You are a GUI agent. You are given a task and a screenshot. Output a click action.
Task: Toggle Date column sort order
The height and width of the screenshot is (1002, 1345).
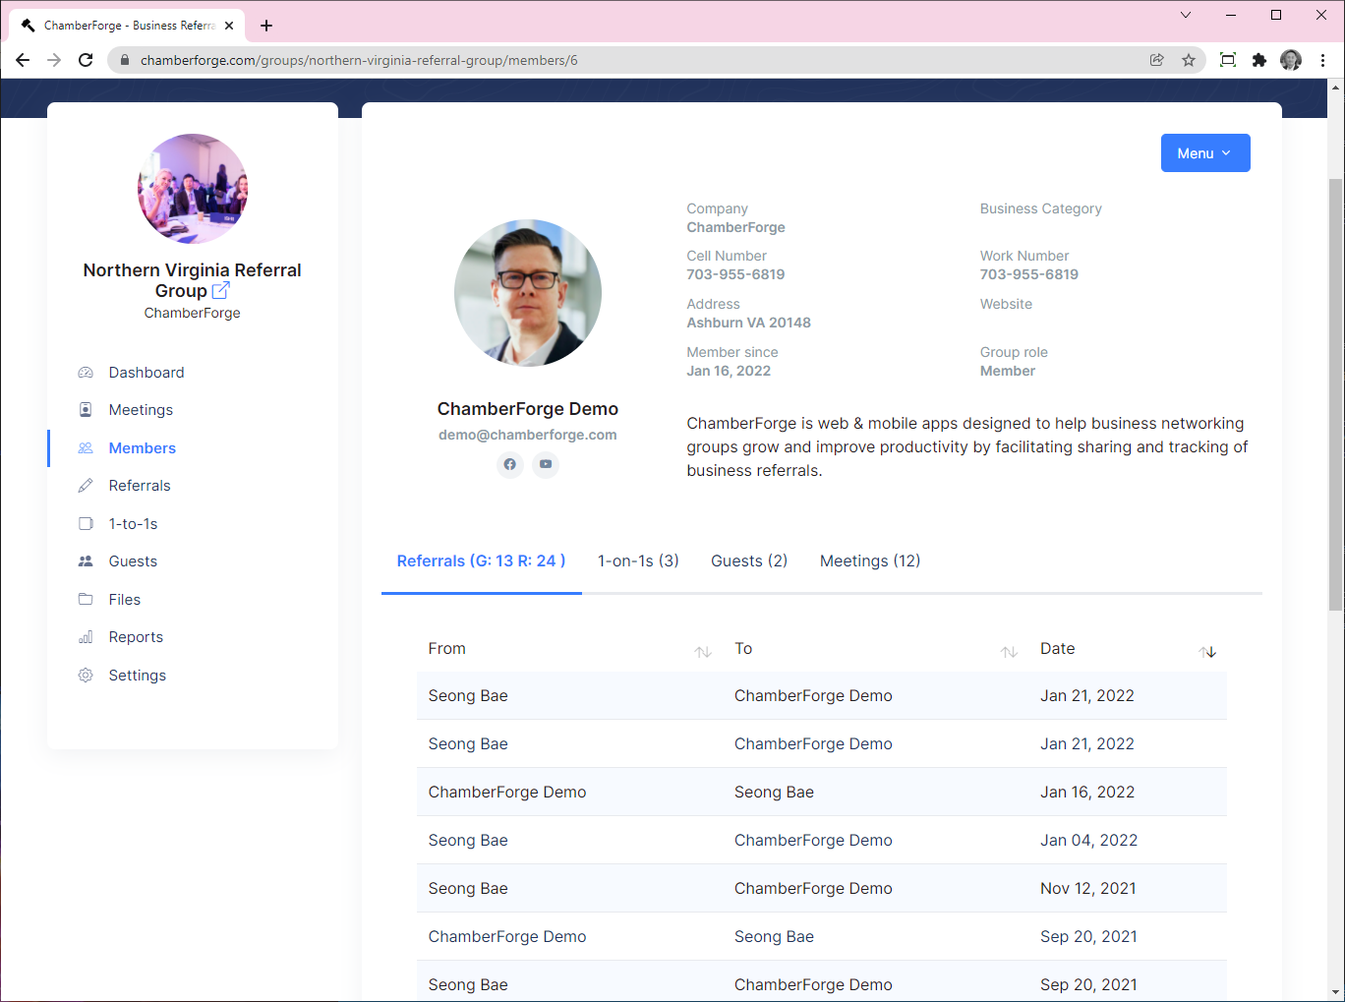point(1207,652)
